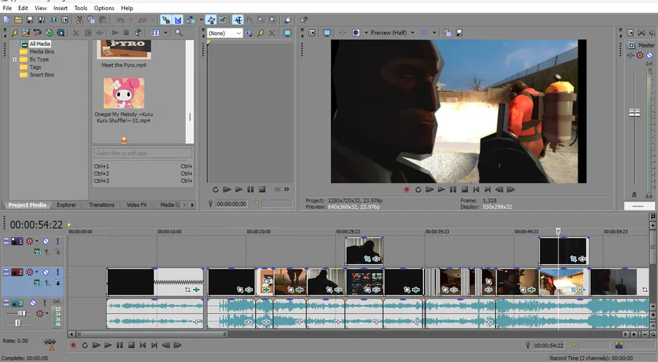The width and height of the screenshot is (658, 362).
Task: Mute video track 1
Action: click(46, 241)
